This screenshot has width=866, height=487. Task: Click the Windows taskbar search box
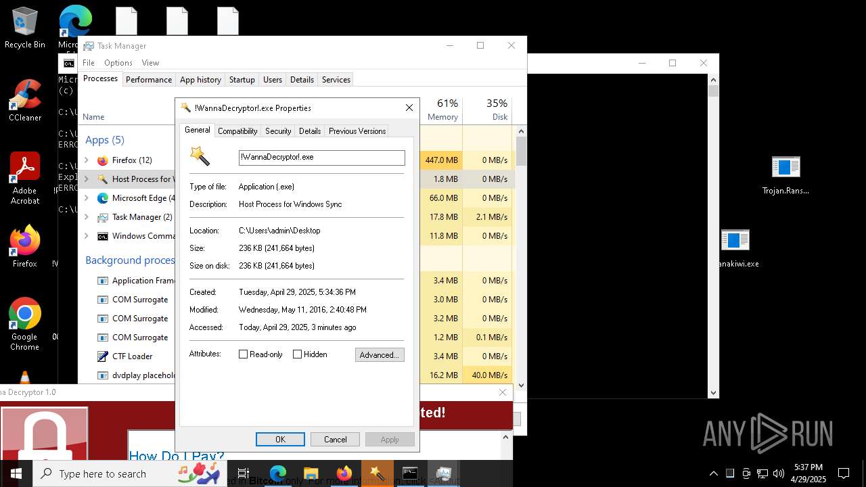(129, 473)
